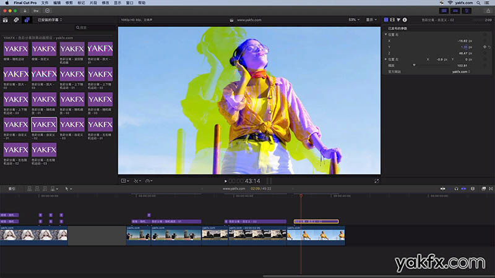
Task: Select the blonde woman video clip in timeline
Action: pyautogui.click(x=34, y=235)
